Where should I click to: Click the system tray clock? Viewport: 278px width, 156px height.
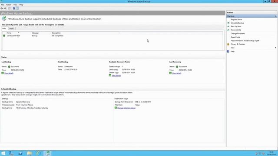pyautogui.click(x=271, y=153)
